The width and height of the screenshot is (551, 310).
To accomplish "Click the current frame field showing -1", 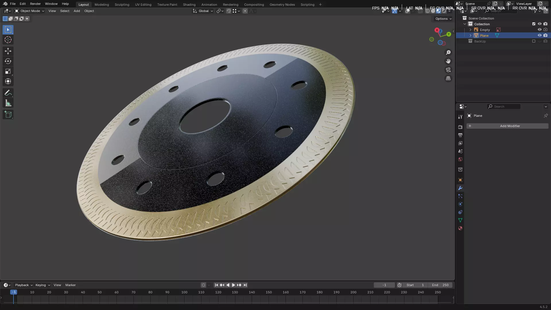I will coord(384,285).
